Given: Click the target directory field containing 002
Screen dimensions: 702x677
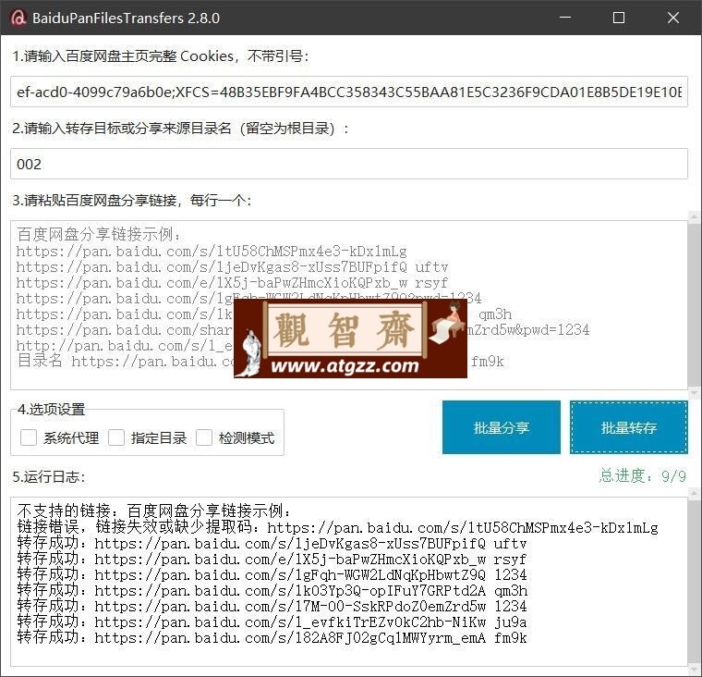Looking at the screenshot, I should (x=349, y=164).
